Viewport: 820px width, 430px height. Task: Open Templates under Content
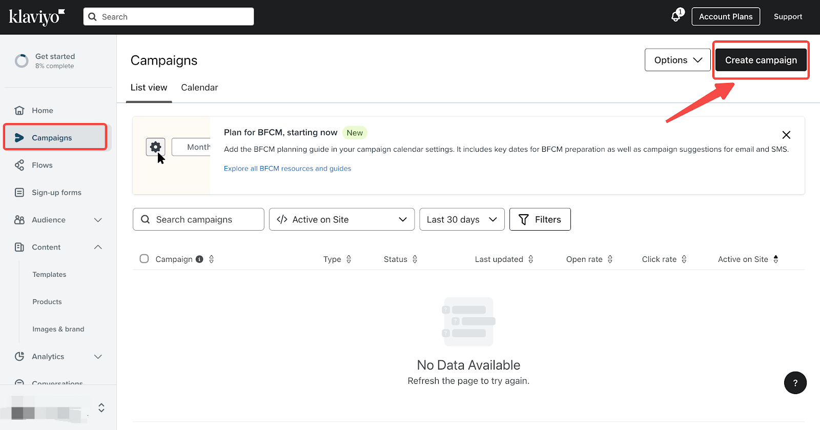49,274
